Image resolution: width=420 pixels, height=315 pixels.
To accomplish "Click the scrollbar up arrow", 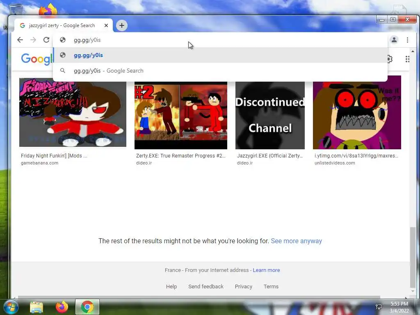I will (x=413, y=51).
